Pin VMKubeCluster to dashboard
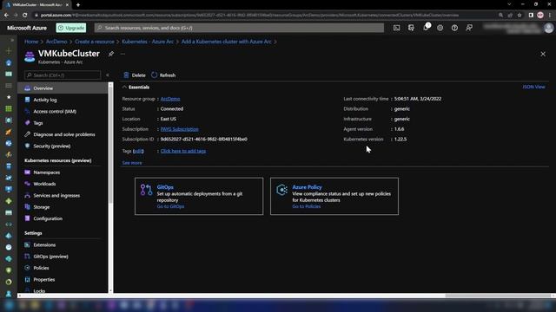Viewport: 556px width, 312px height. [x=111, y=54]
